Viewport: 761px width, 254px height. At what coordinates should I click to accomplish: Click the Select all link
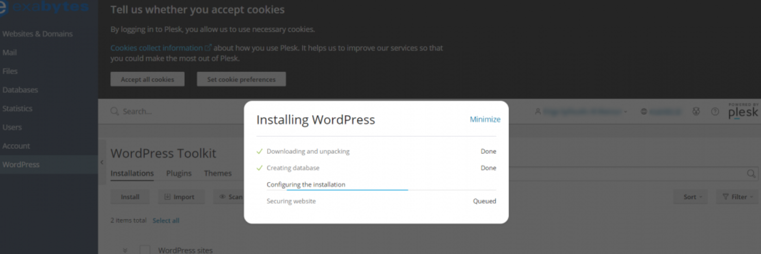166,221
